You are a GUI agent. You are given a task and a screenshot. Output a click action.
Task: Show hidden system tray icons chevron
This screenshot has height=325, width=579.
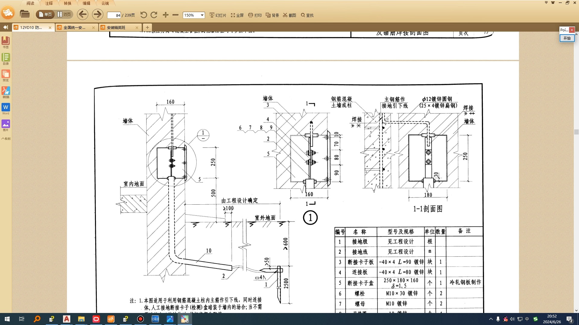(491, 319)
